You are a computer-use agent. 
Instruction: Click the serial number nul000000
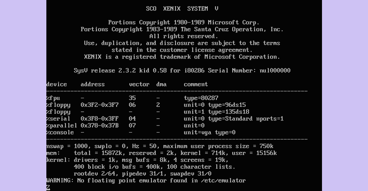click(275, 70)
